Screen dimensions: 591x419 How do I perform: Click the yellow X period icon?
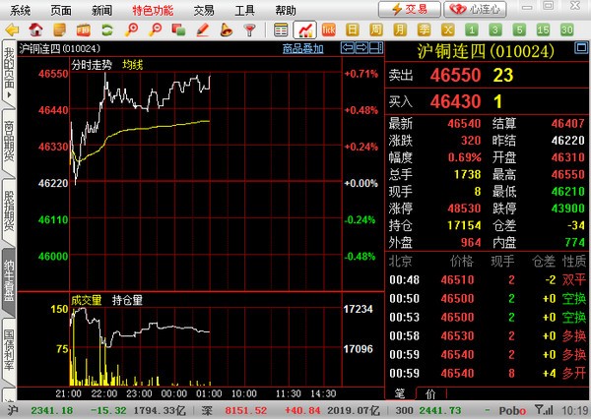[x=448, y=30]
